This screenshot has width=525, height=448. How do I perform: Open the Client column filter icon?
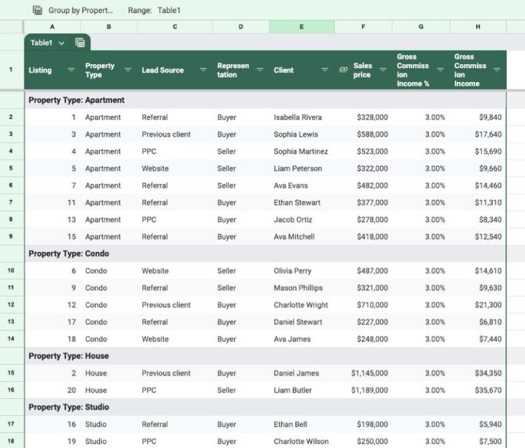(x=326, y=70)
